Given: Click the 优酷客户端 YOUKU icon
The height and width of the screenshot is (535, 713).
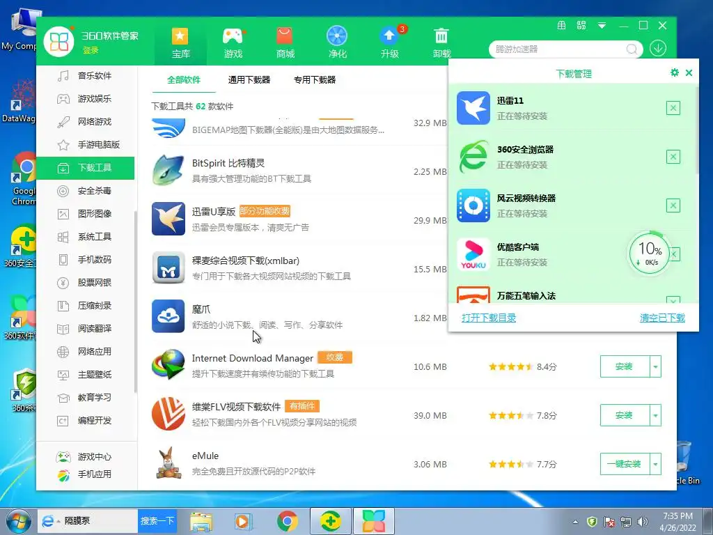Looking at the screenshot, I should pos(473,254).
